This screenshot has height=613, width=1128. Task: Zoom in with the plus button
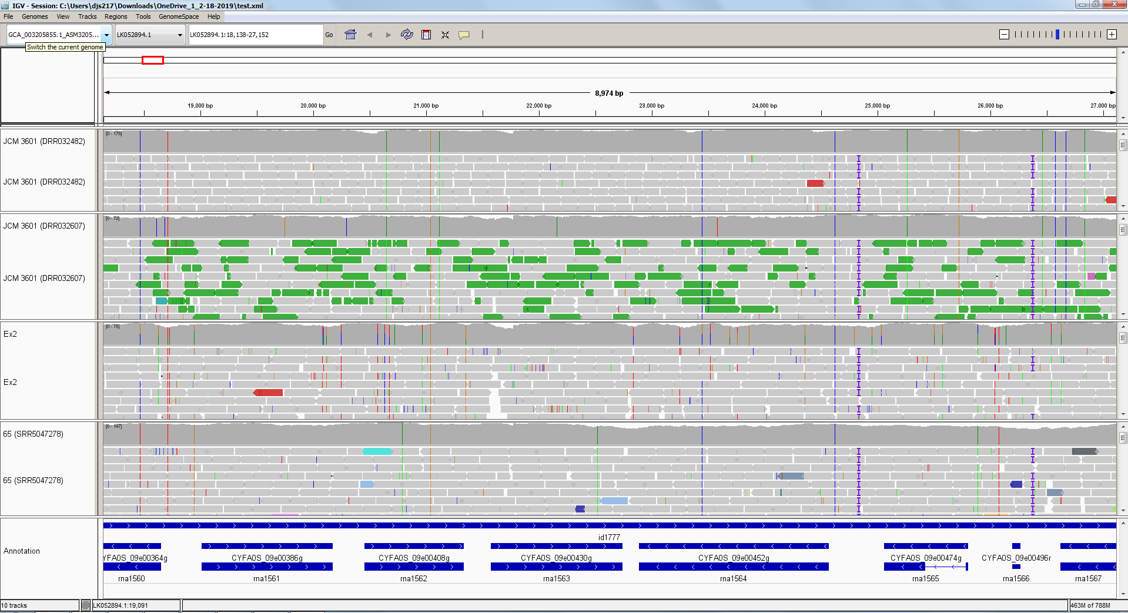(x=1112, y=35)
